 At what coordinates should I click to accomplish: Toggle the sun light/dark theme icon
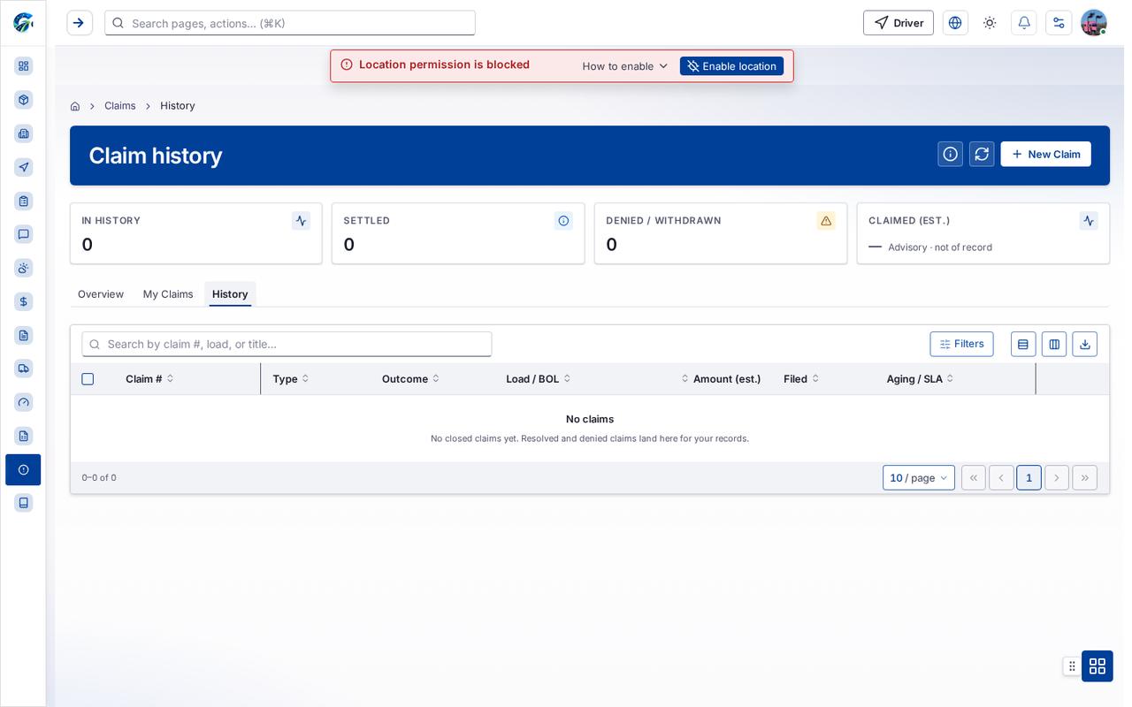990,23
